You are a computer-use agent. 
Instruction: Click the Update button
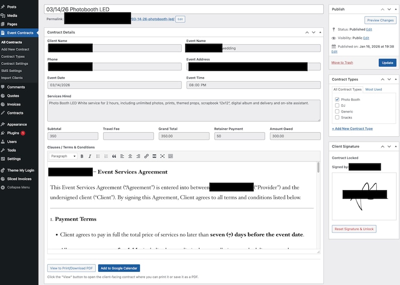[x=387, y=63]
